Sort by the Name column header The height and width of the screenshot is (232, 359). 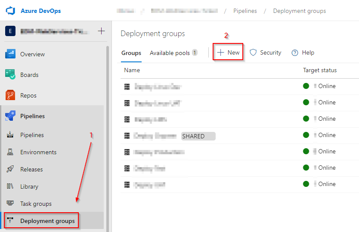pyautogui.click(x=132, y=70)
